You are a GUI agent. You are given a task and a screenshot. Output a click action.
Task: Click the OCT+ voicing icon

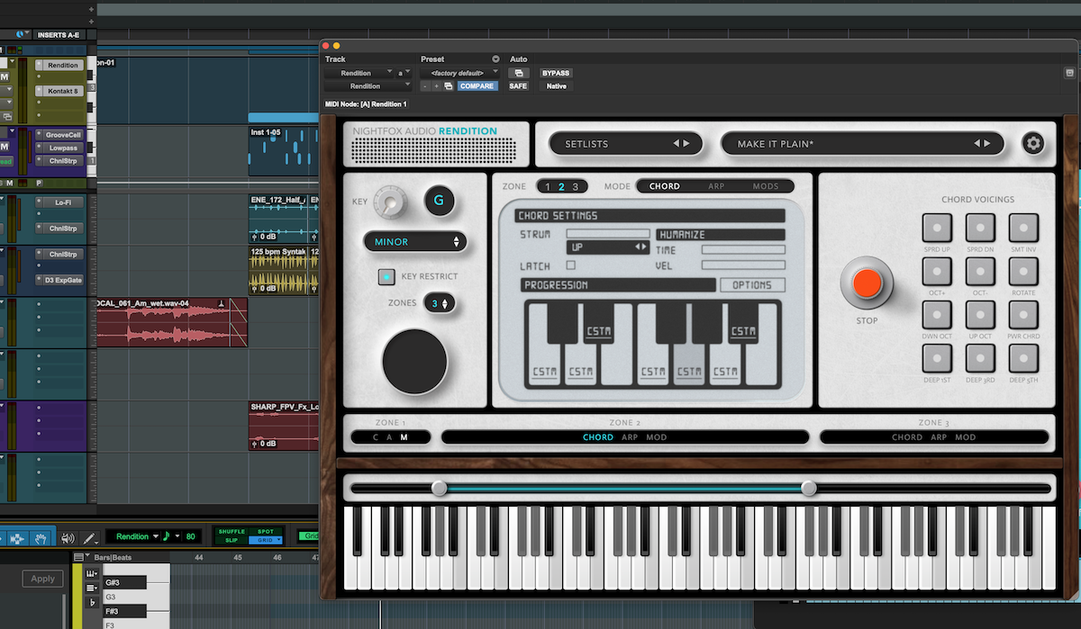[x=937, y=272]
